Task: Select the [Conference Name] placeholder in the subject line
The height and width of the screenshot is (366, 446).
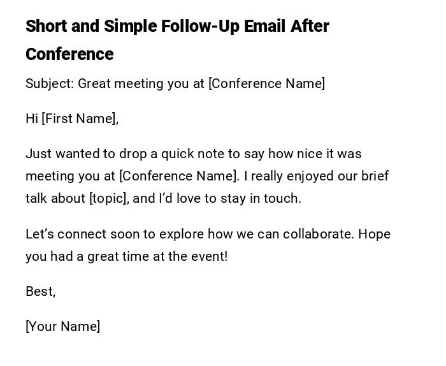Action: (x=266, y=84)
